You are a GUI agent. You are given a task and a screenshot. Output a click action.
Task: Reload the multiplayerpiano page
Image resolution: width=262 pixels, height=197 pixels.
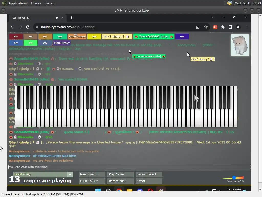point(28,27)
